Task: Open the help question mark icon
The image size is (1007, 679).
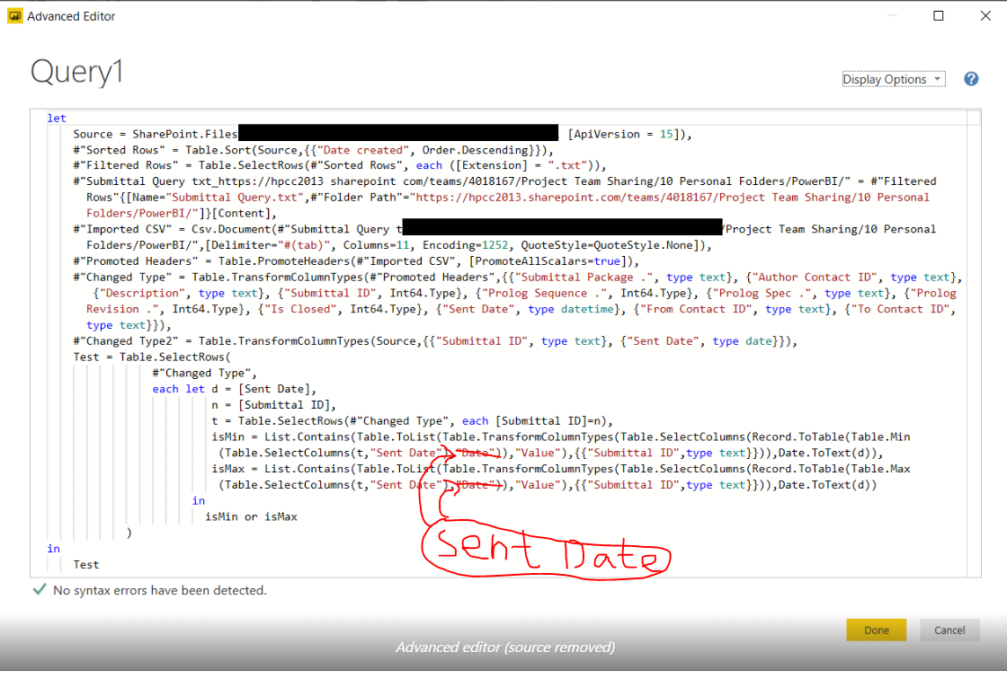Action: coord(971,79)
